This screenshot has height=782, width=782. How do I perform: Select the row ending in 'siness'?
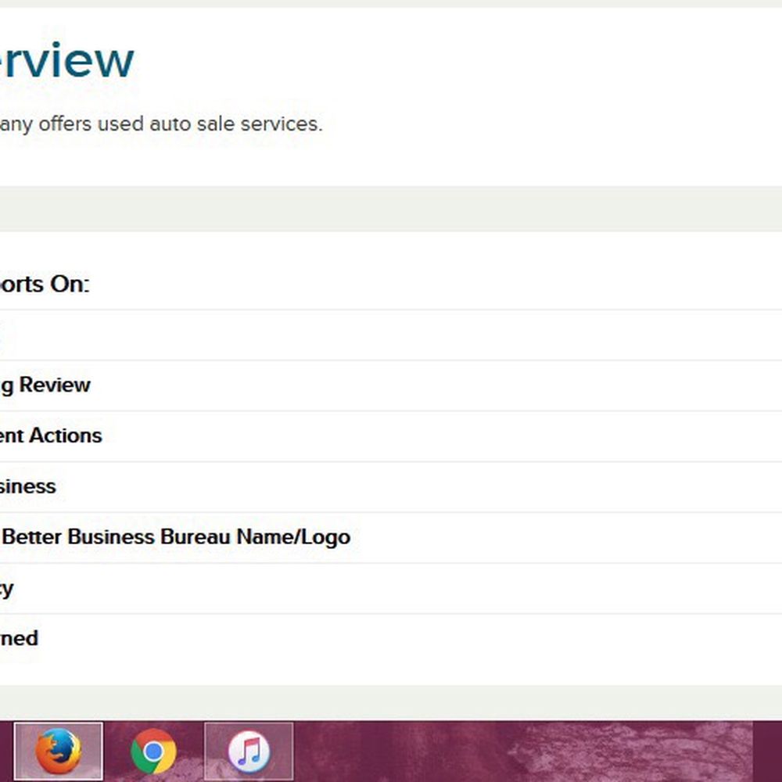(x=391, y=487)
